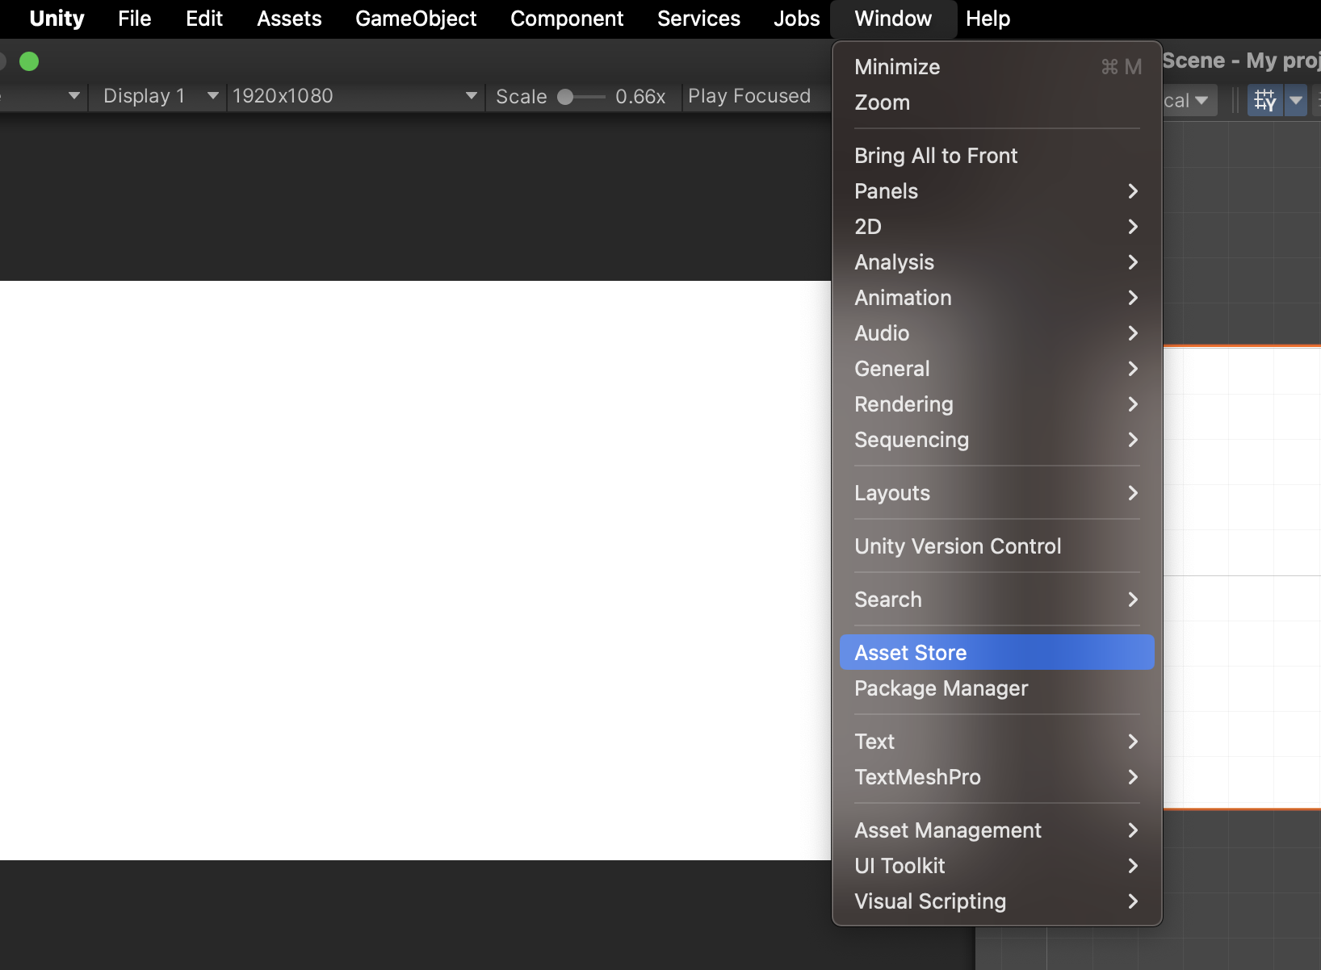
Task: Expand the General submenu
Action: pyautogui.click(x=997, y=369)
